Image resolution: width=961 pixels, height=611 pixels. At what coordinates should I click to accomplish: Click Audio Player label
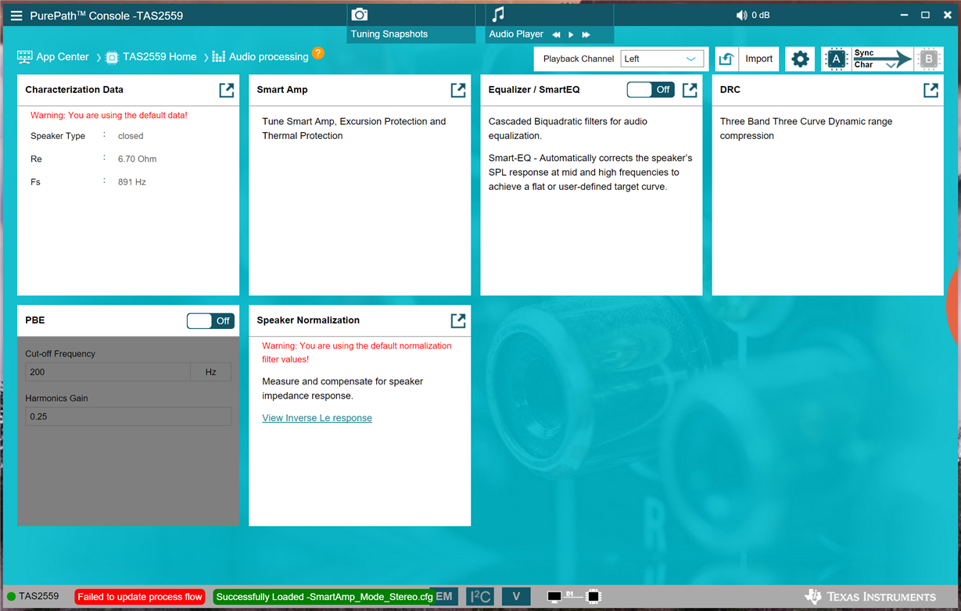pyautogui.click(x=516, y=34)
